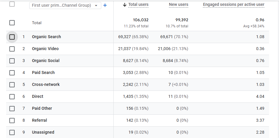Click the Paid Other channel name
279x138 pixels.
pyautogui.click(x=42, y=108)
